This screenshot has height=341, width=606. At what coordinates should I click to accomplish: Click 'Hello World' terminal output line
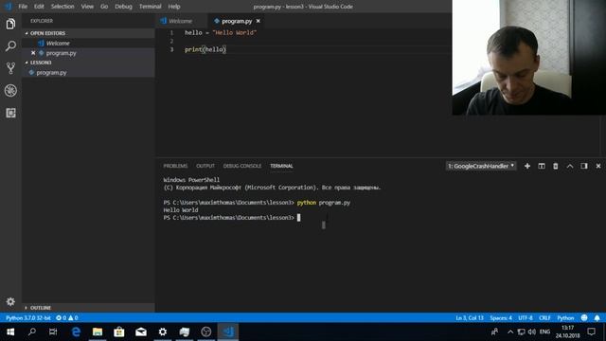pyautogui.click(x=181, y=210)
